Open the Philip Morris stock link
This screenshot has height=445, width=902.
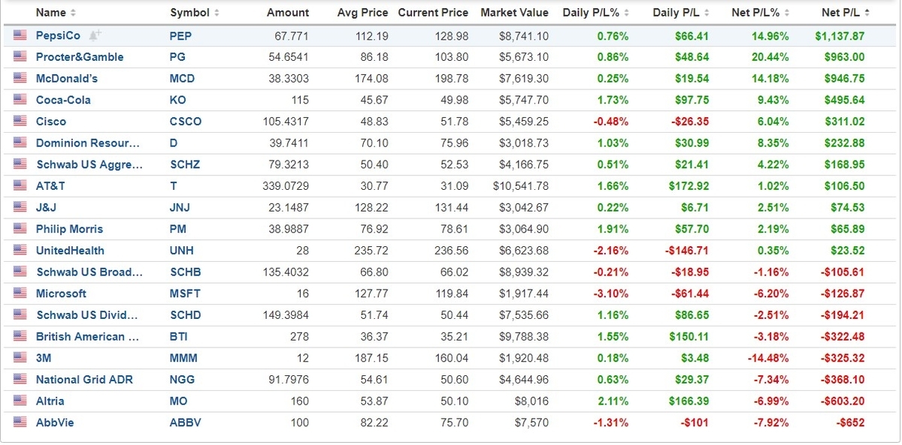[x=69, y=229]
